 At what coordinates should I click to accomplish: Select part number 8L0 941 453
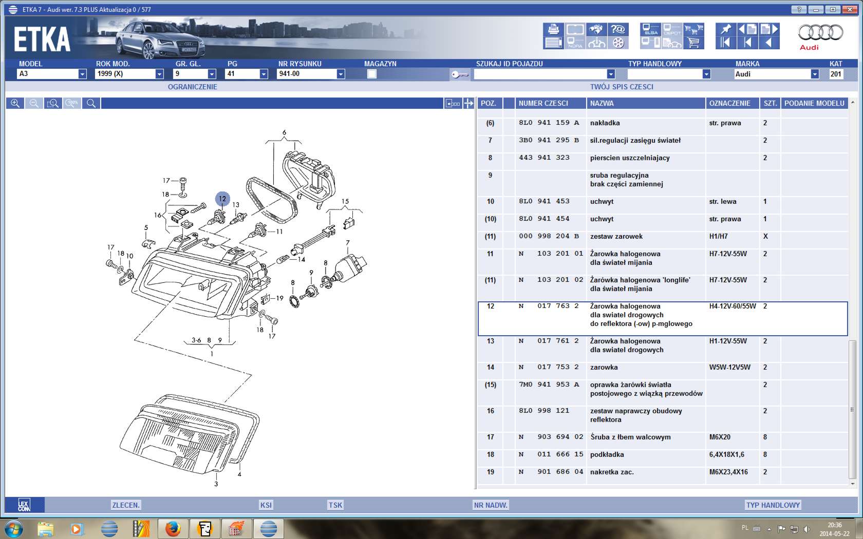point(544,201)
